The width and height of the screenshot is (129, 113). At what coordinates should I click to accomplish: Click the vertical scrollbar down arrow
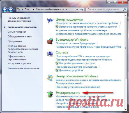point(126,110)
